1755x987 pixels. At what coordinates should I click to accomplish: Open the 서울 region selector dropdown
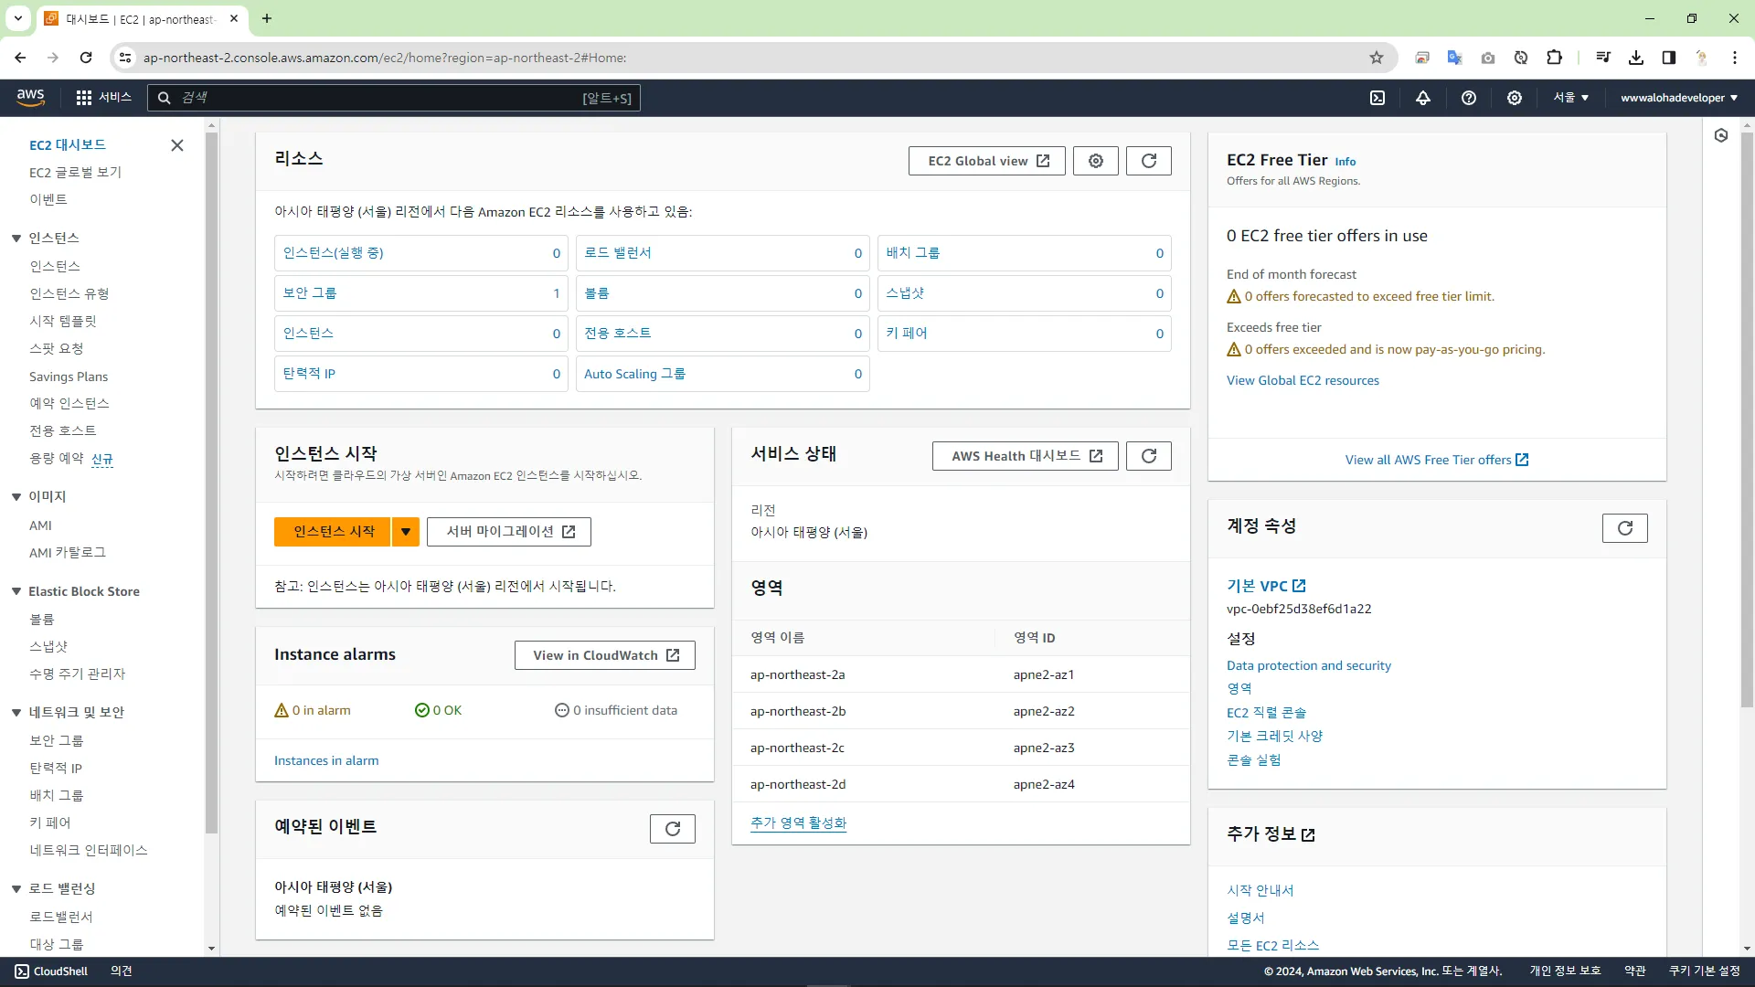point(1570,98)
